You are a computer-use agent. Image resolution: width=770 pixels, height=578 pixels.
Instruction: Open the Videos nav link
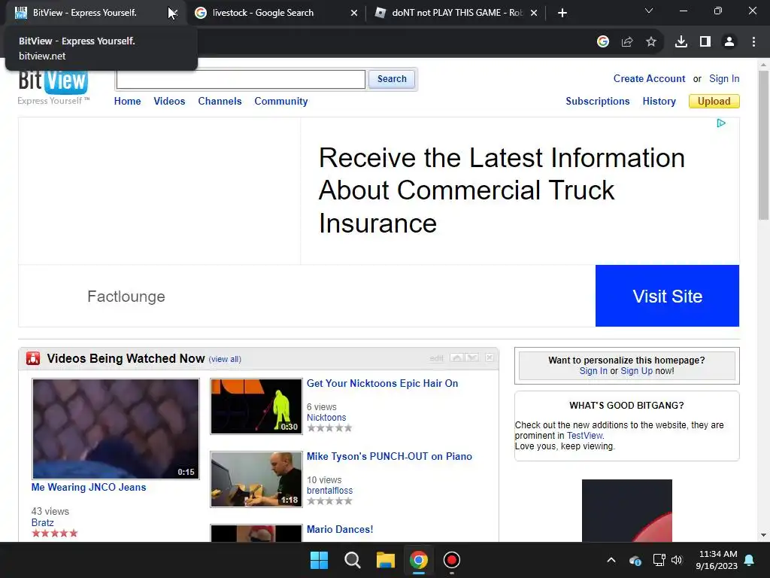point(169,102)
